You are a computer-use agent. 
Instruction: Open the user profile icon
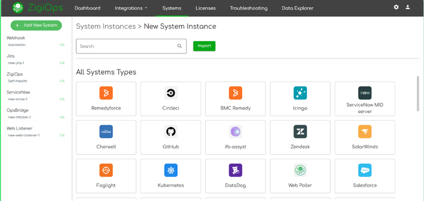point(408,7)
